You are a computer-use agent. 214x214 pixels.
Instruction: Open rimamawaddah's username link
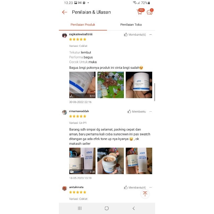79,111
